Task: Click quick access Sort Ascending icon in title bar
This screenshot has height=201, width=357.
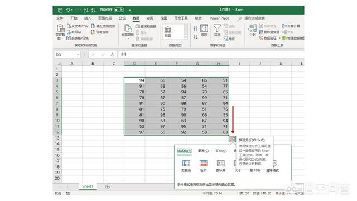Action: 86,10
